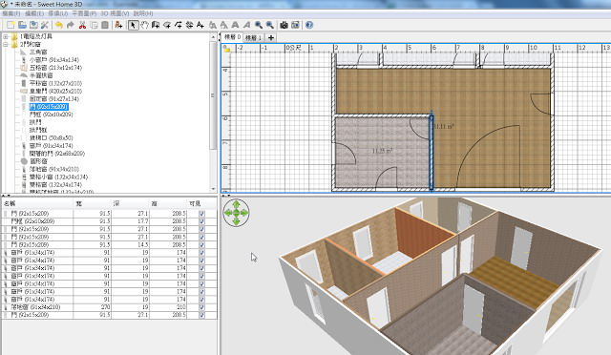Image resolution: width=611 pixels, height=355 pixels.
Task: Zoom in on the plan
Action: tap(259, 25)
